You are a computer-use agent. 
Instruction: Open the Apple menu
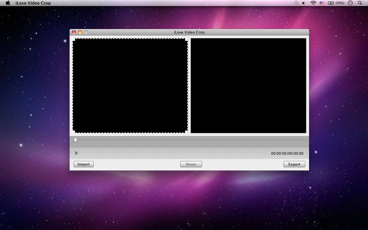8,3
